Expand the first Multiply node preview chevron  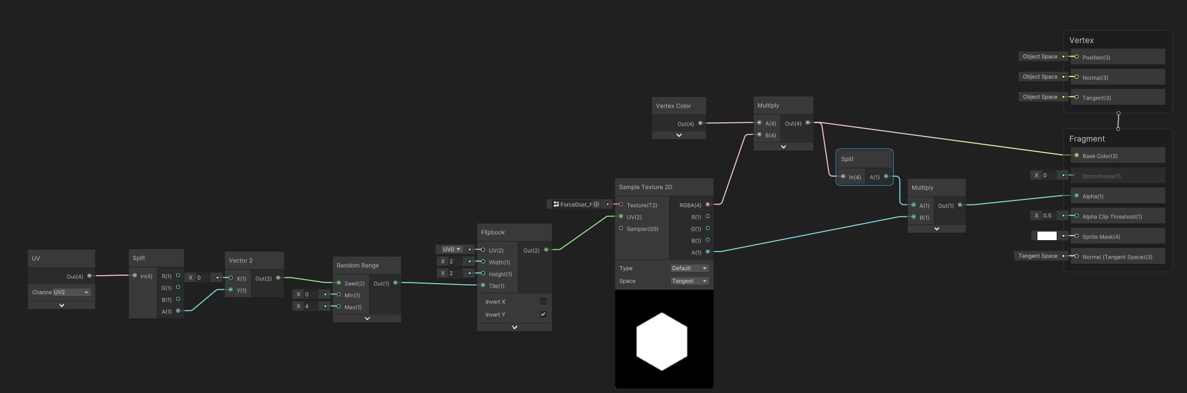tap(784, 147)
